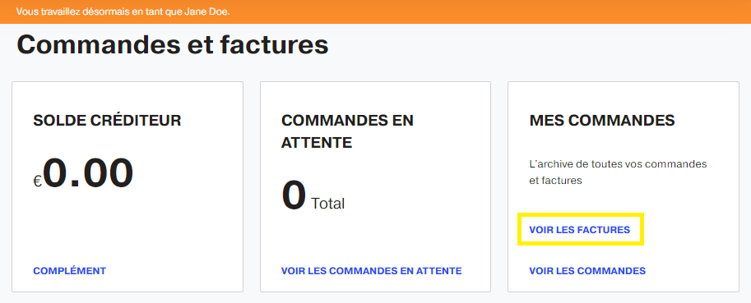Image resolution: width=751 pixels, height=303 pixels.
Task: Click the large 0 pending orders count
Action: pos(294,196)
